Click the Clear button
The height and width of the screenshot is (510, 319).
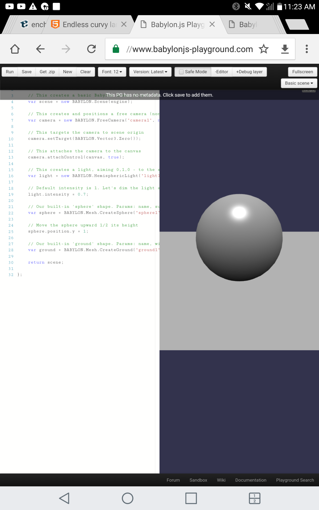(86, 72)
